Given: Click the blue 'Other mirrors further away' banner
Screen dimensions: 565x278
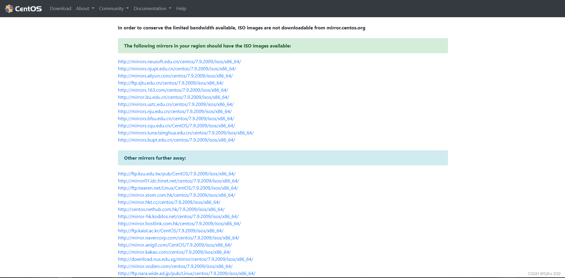Looking at the screenshot, I should click(283, 158).
